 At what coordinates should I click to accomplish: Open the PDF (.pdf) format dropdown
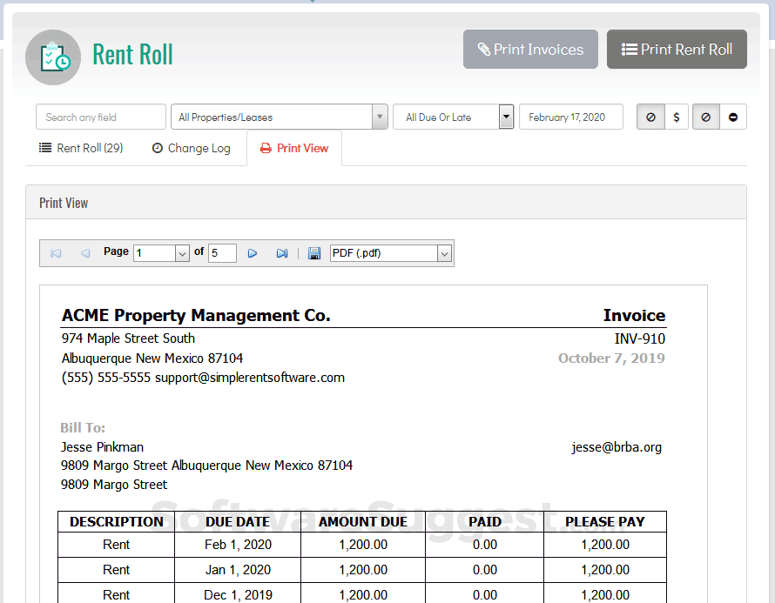coord(443,253)
